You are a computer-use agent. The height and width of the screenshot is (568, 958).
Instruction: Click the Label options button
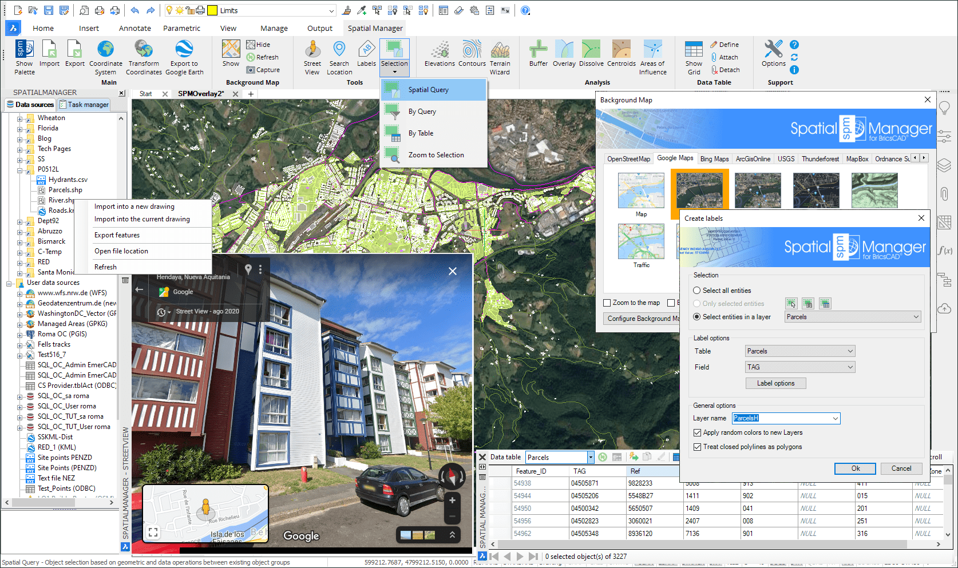tap(775, 383)
